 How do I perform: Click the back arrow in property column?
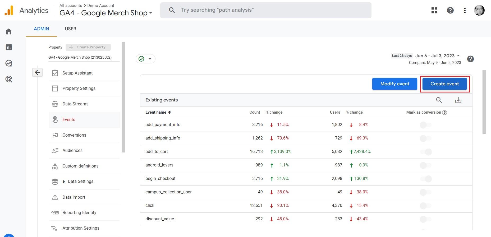pos(38,72)
